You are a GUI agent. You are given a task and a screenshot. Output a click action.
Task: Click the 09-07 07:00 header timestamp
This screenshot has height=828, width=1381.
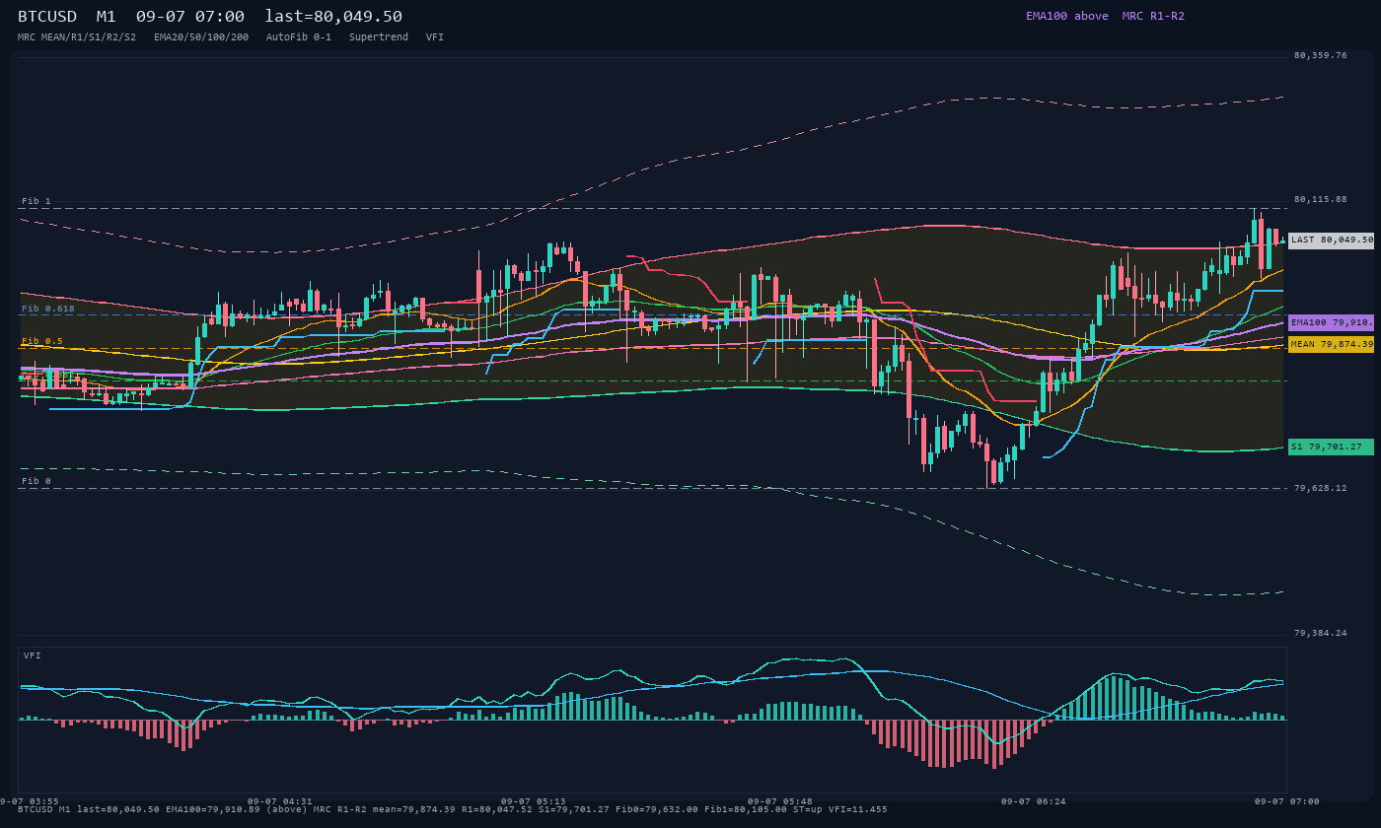click(190, 16)
